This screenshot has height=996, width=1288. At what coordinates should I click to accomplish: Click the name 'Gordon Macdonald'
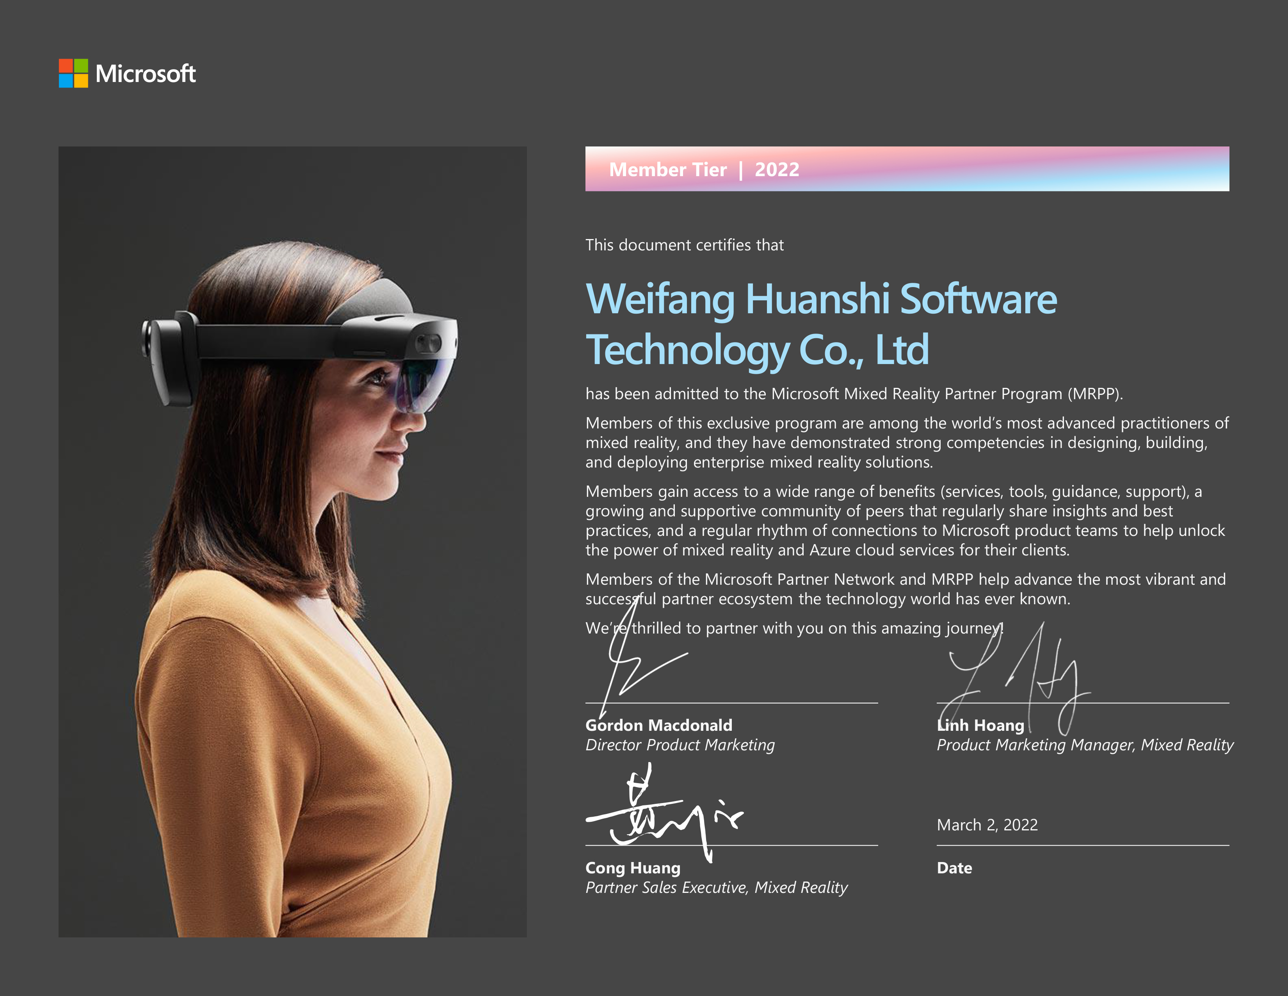point(659,725)
